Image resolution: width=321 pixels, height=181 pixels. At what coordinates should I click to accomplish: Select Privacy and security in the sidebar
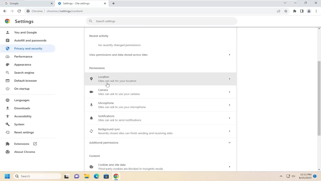pos(28,48)
